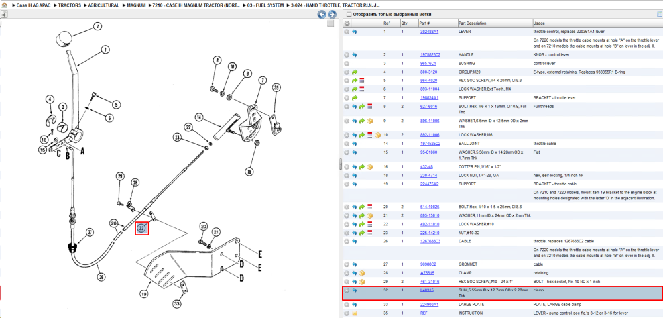Open the REF link on INSTRUCTION row
Viewport: 663px width, 318px height.
tap(423, 313)
